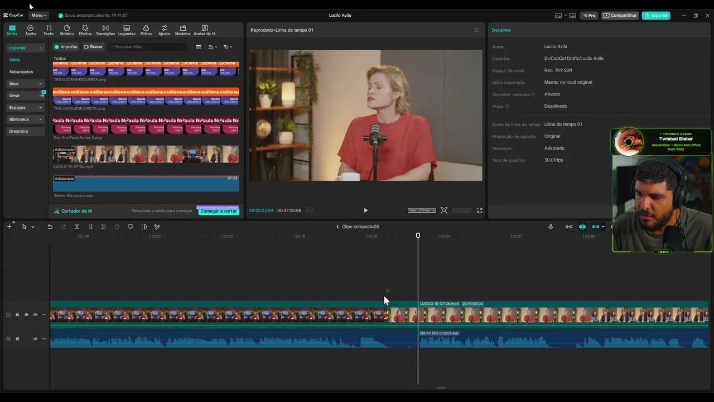Mute the Stereo Mix audio track
This screenshot has width=714, height=402.
coord(35,339)
